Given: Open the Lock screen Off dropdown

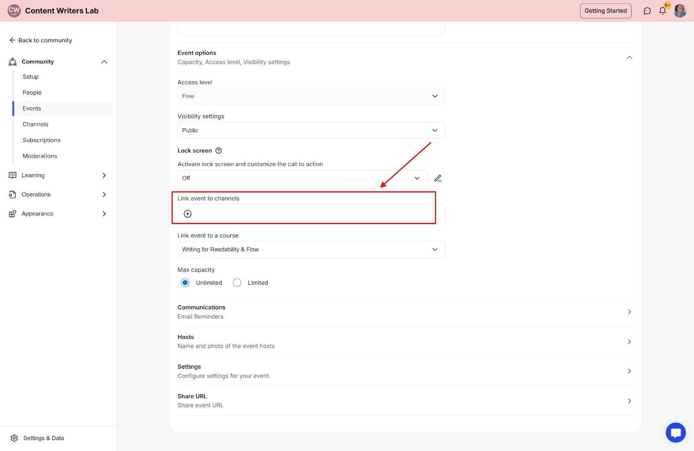Looking at the screenshot, I should (302, 178).
